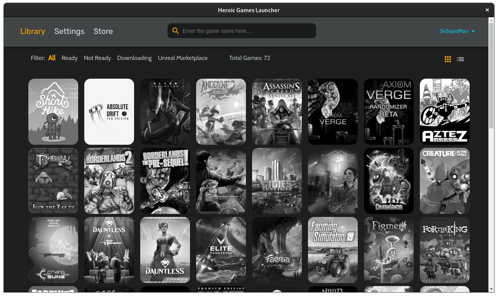Open Faeria game card
The width and height of the screenshot is (498, 296).
click(x=277, y=250)
